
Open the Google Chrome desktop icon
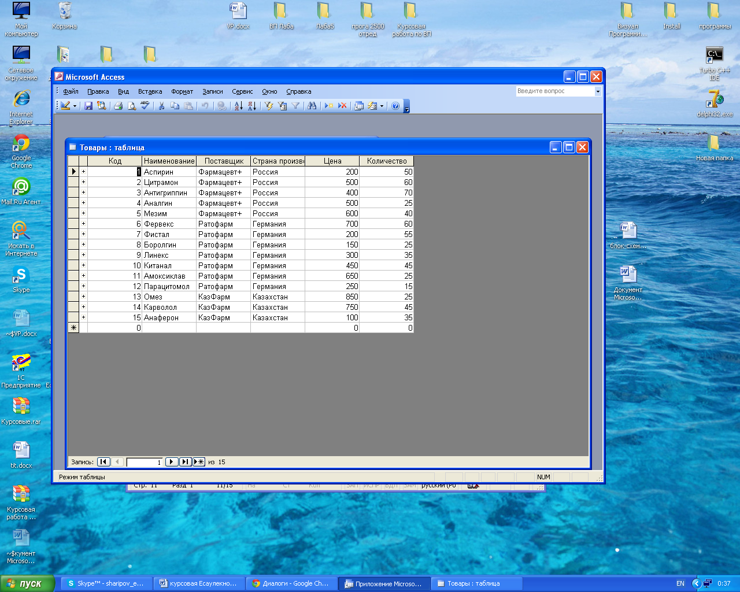[21, 151]
